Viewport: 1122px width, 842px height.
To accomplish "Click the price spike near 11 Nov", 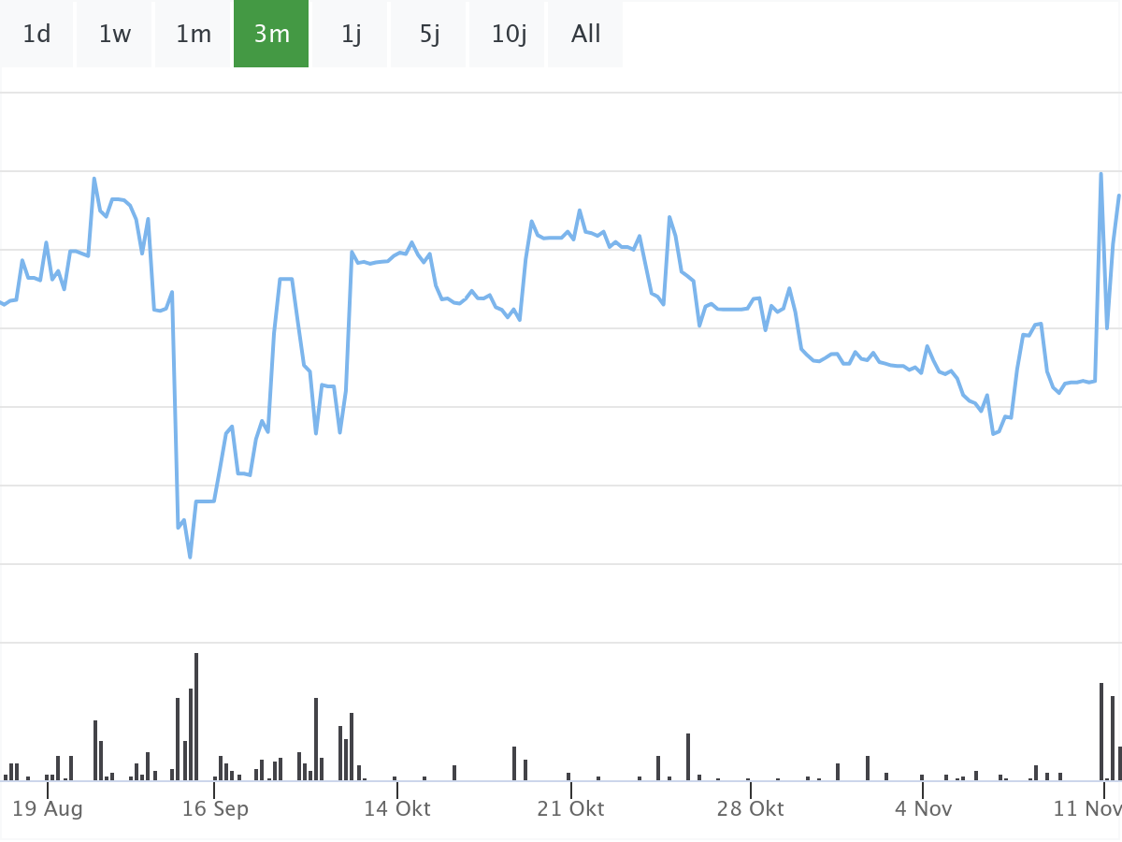I will 1100,174.
